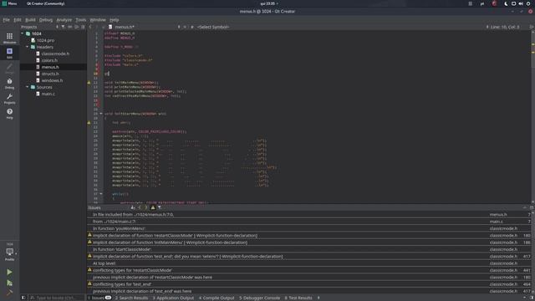Select main.c in project tree
This screenshot has width=535, height=301.
[48, 94]
